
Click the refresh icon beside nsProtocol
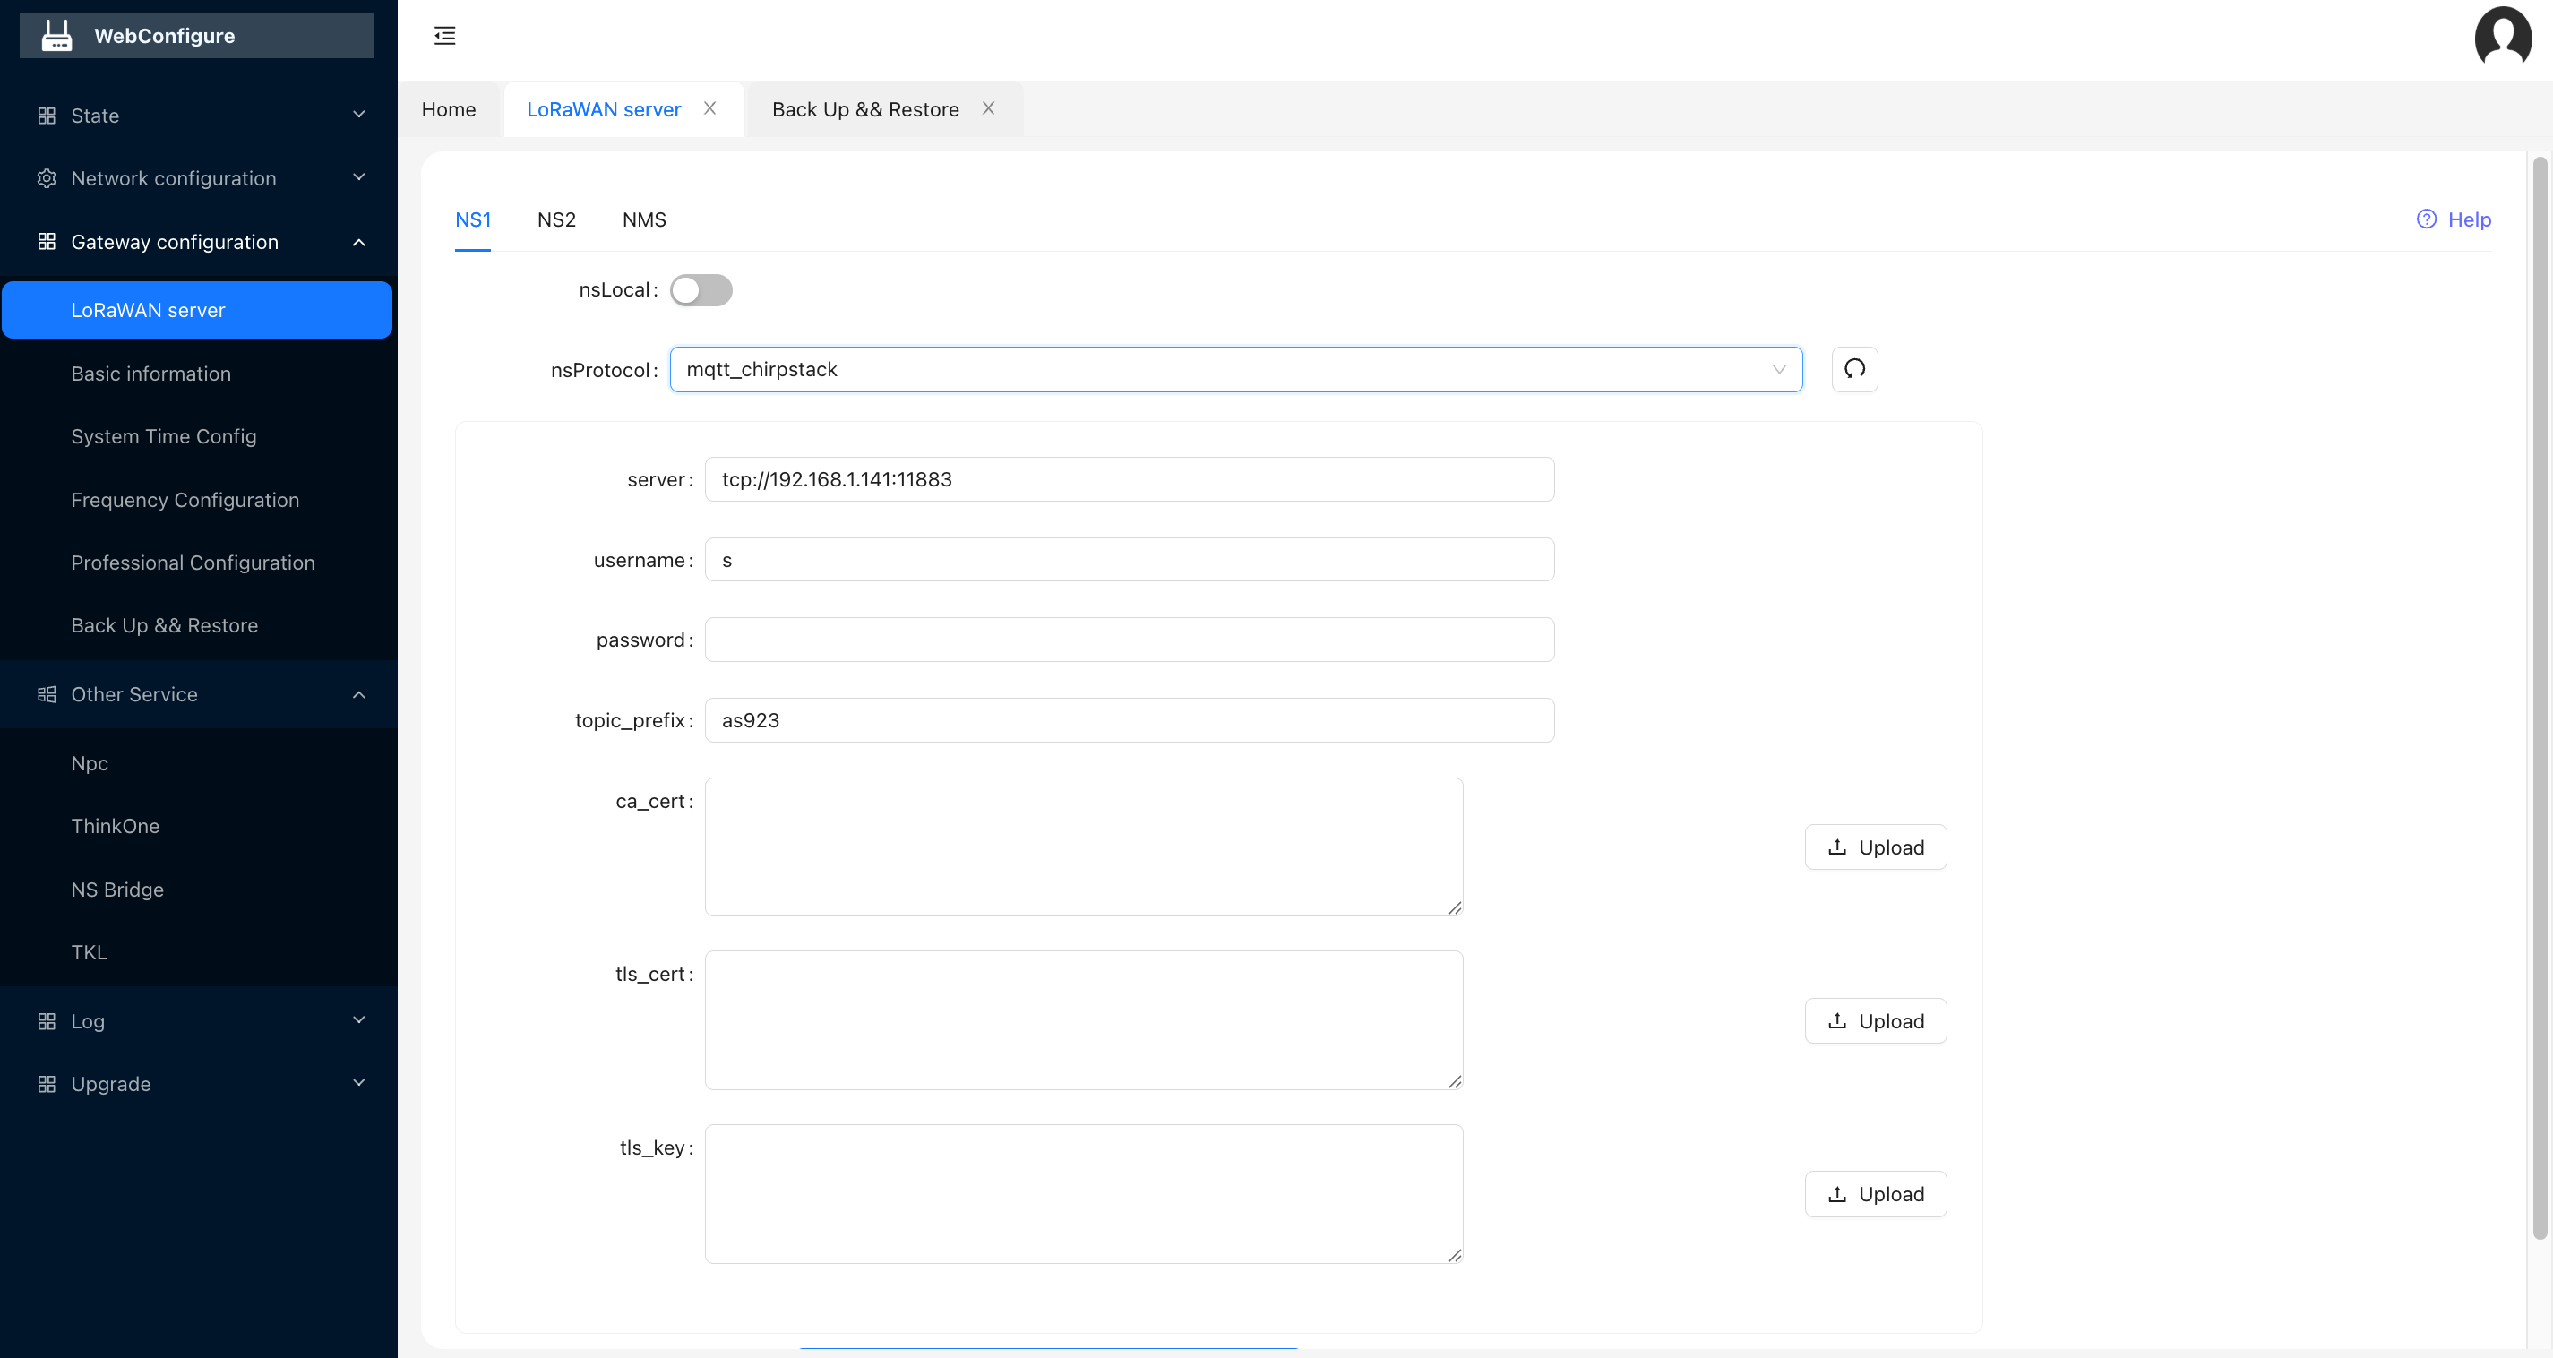coord(1854,370)
